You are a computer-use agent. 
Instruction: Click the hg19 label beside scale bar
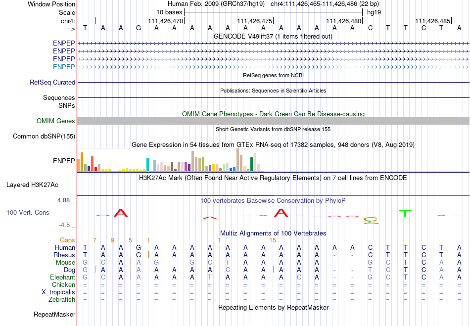tap(374, 12)
